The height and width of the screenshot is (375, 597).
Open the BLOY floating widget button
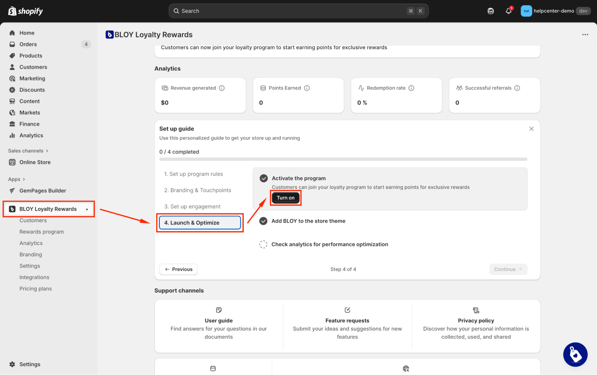575,354
